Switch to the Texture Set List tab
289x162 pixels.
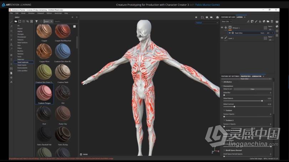pos(228,17)
